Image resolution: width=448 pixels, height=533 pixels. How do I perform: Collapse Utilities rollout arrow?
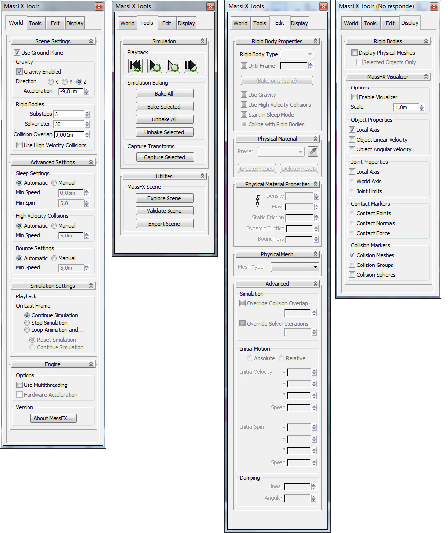(x=203, y=176)
